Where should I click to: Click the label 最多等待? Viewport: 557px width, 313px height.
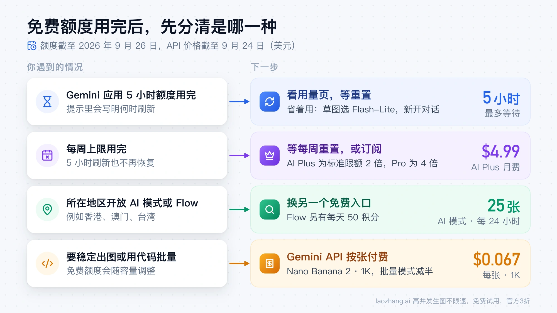502,113
